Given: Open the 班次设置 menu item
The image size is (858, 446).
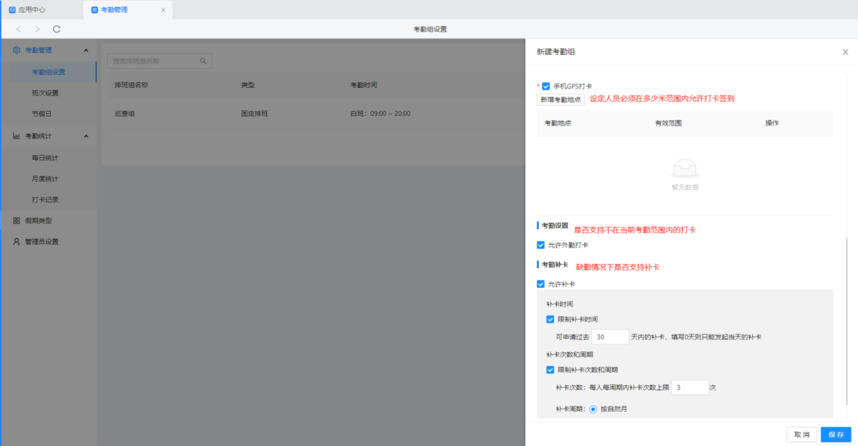Looking at the screenshot, I should 45,93.
